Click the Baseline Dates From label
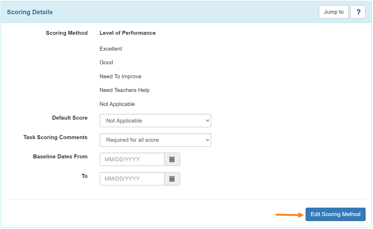Screen dimensions: 373x229 point(60,157)
